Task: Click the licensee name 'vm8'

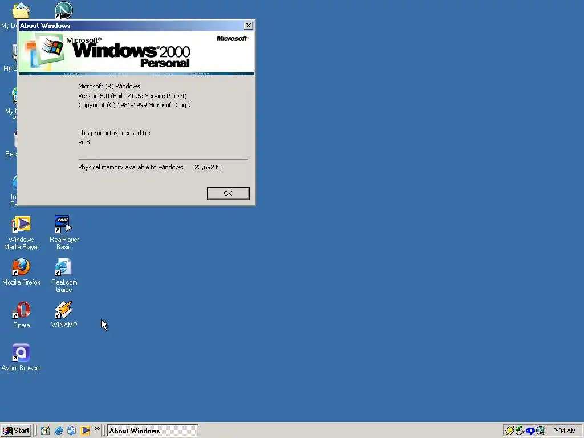Action: (x=84, y=142)
